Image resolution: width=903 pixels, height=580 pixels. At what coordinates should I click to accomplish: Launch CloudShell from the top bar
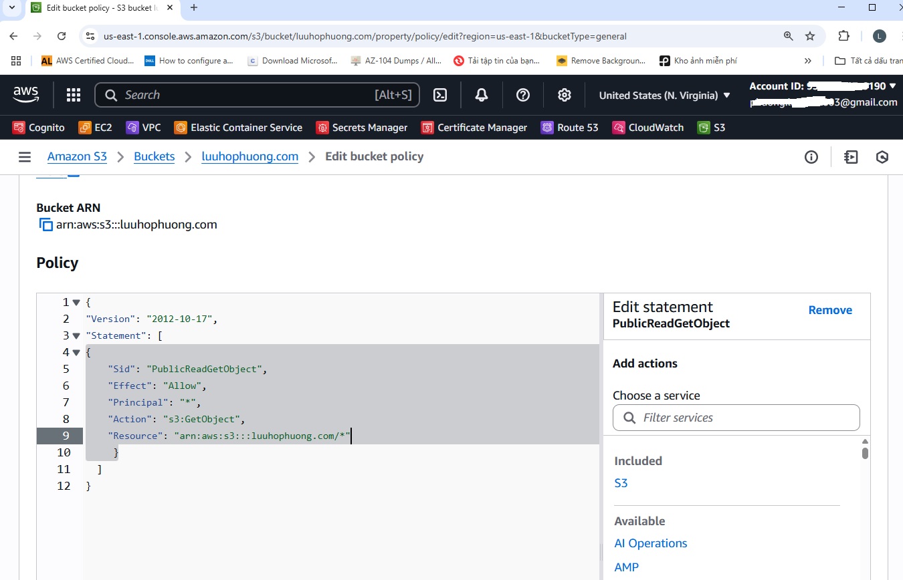pos(440,95)
